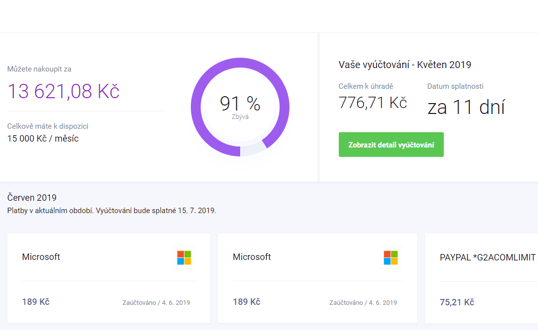Click the Microsoft logo in first card
This screenshot has height=330, width=538.
pyautogui.click(x=184, y=257)
